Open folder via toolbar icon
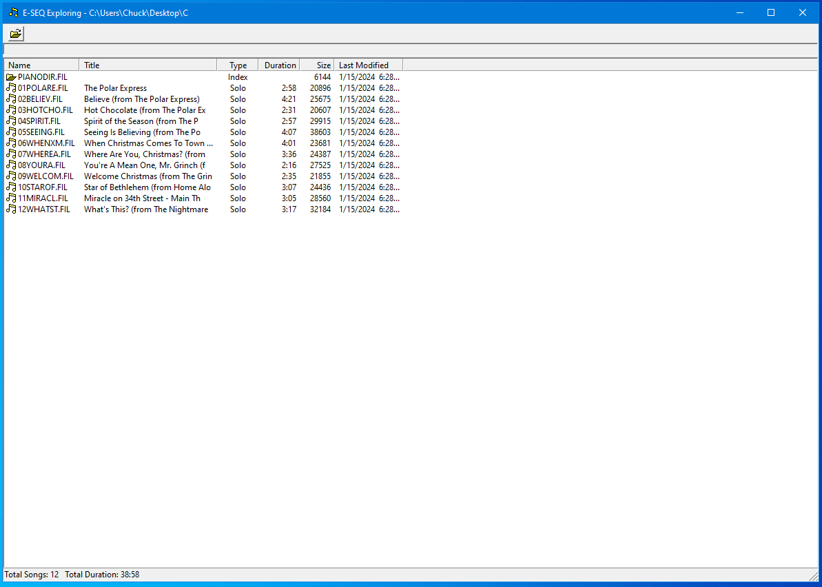This screenshot has height=587, width=822. pyautogui.click(x=16, y=34)
